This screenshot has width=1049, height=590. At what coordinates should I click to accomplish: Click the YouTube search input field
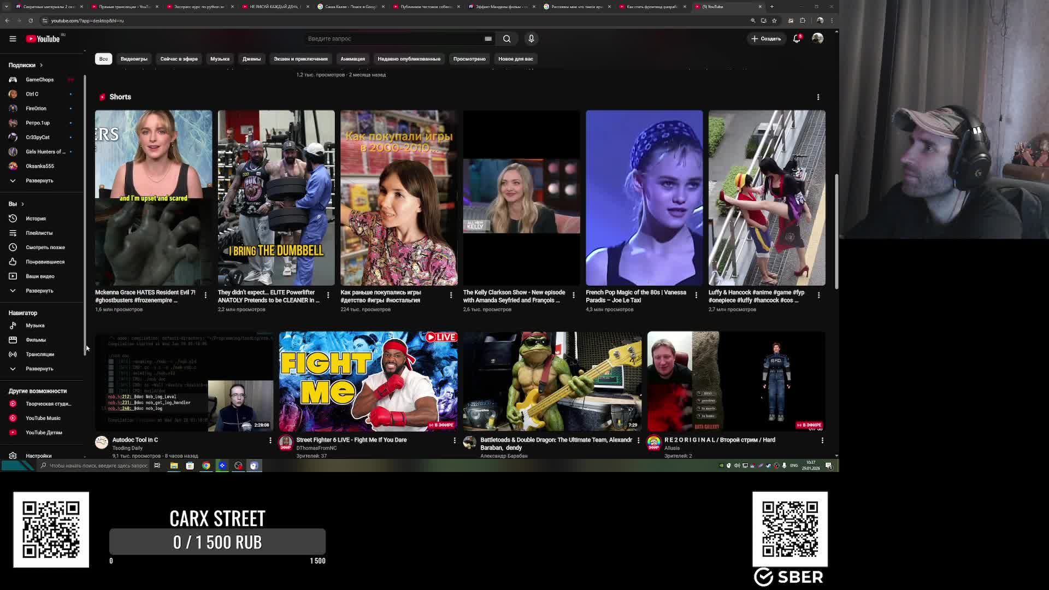(393, 39)
